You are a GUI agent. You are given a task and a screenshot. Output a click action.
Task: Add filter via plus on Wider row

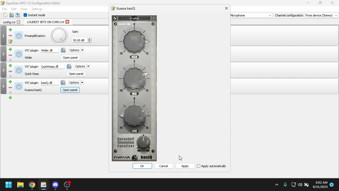coord(10,49)
